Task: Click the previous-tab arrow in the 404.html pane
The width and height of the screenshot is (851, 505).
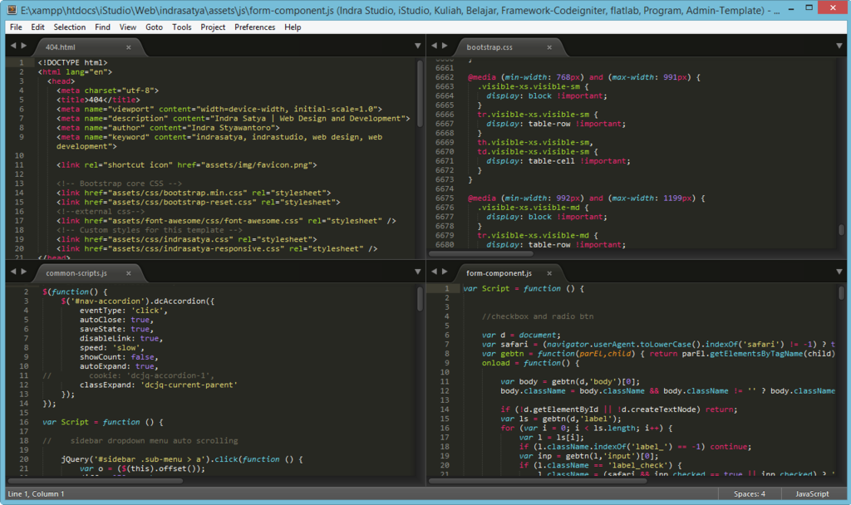Action: (12, 47)
